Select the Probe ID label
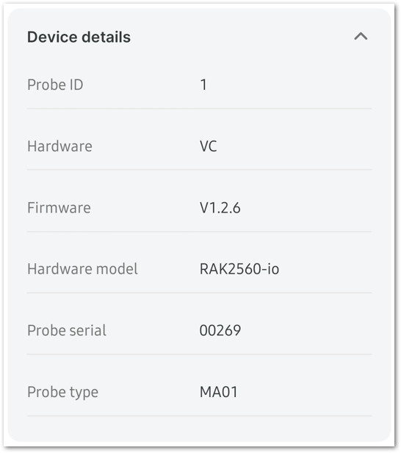Image resolution: width=401 pixels, height=453 pixels. [55, 85]
